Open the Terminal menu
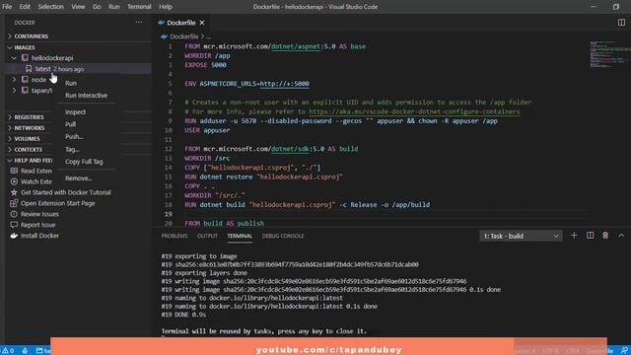Viewport: 631px width, 355px height. click(x=139, y=7)
